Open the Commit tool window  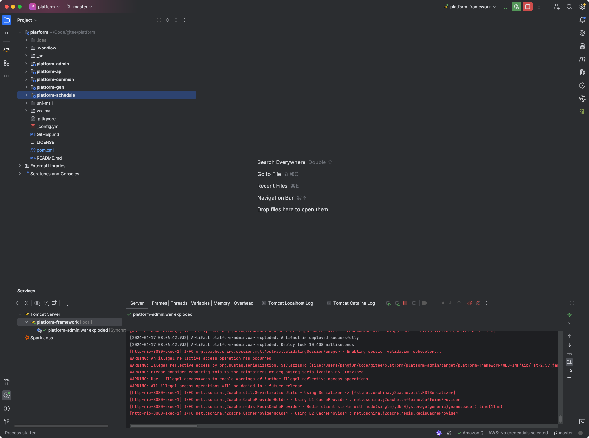coord(7,33)
